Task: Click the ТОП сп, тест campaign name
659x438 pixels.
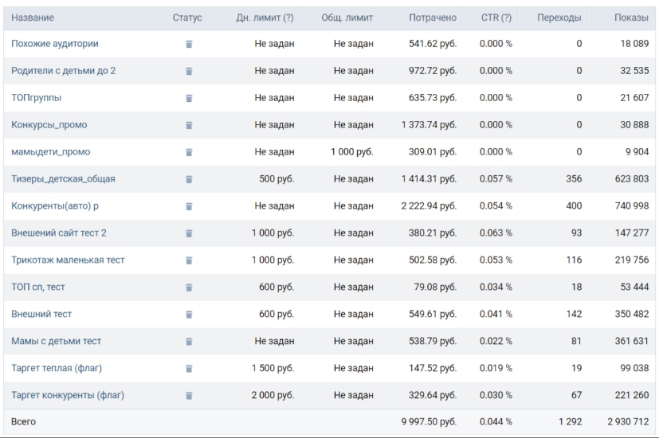Action: coord(37,287)
